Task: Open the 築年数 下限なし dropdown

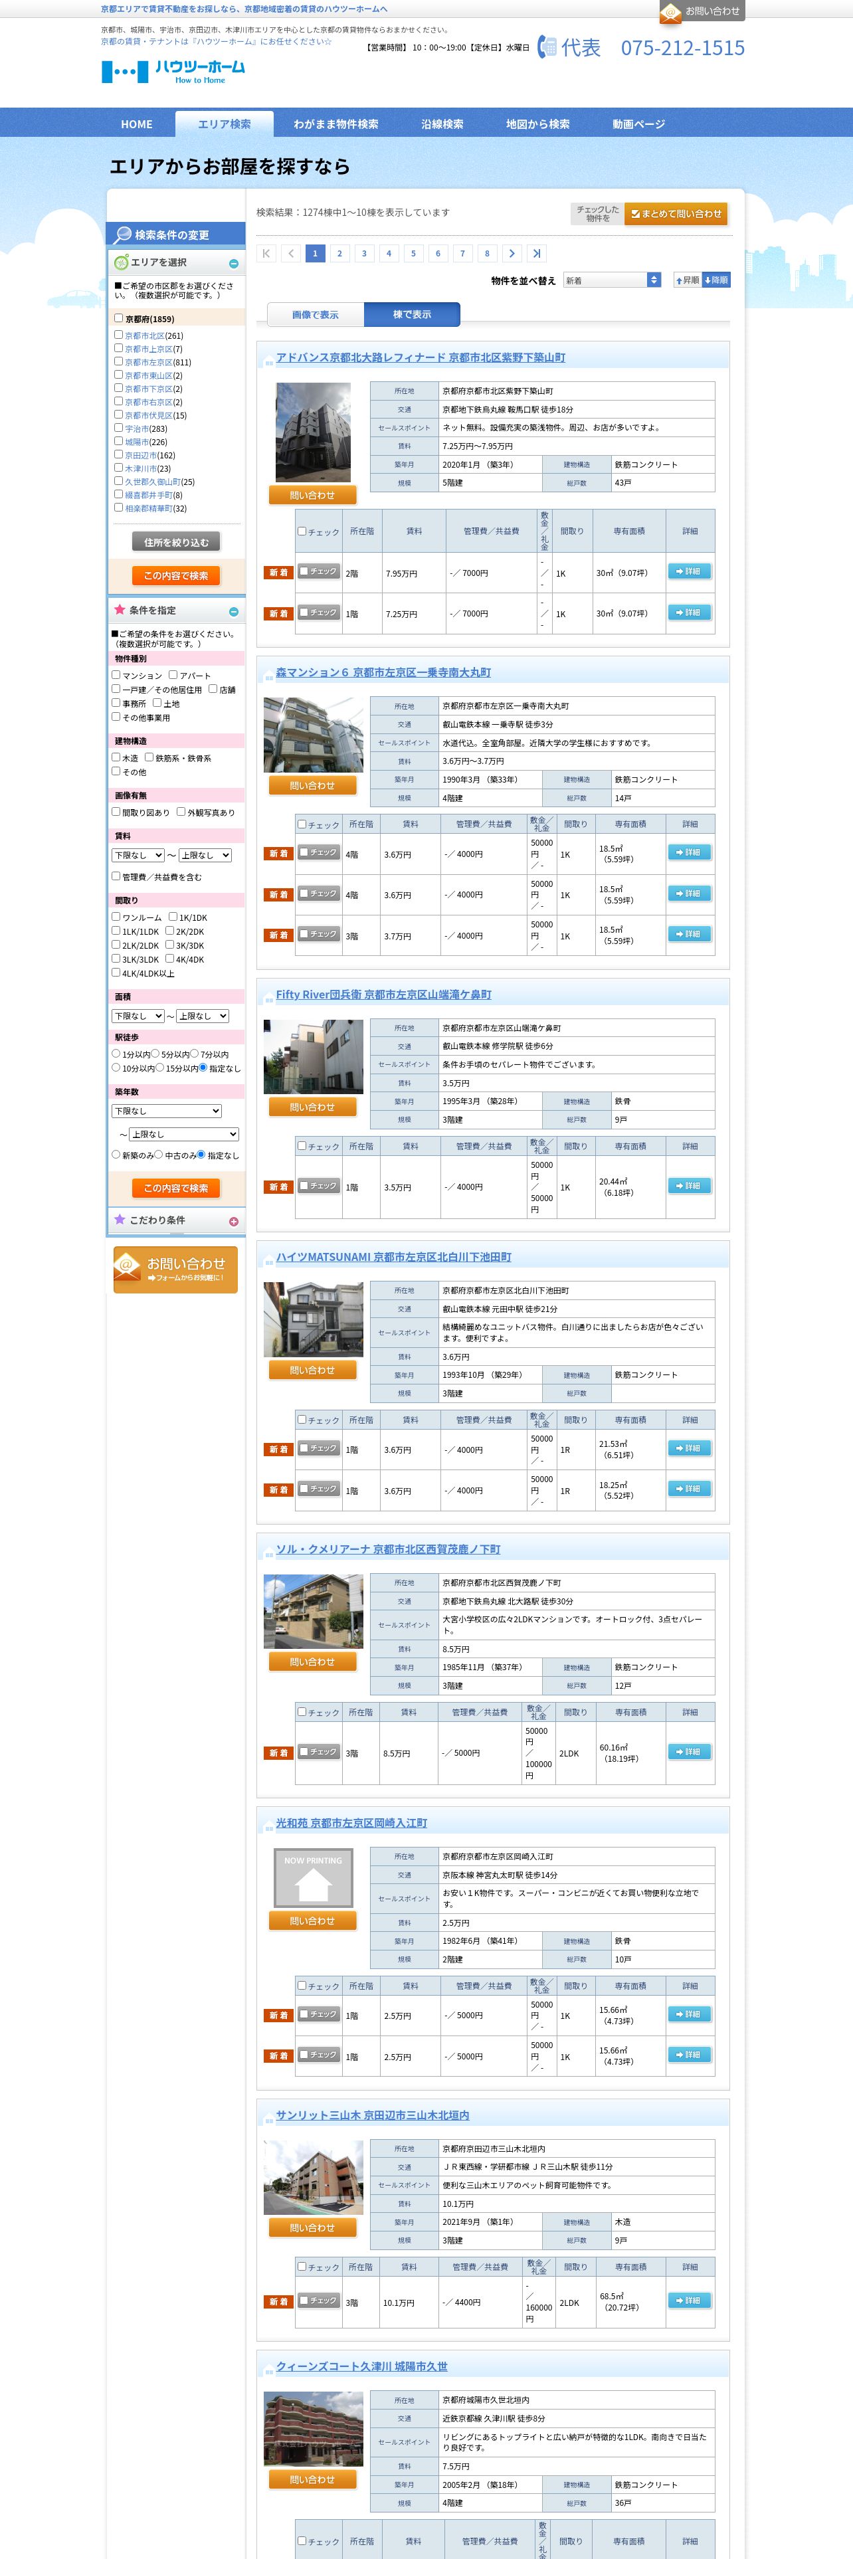Action: click(x=167, y=1111)
